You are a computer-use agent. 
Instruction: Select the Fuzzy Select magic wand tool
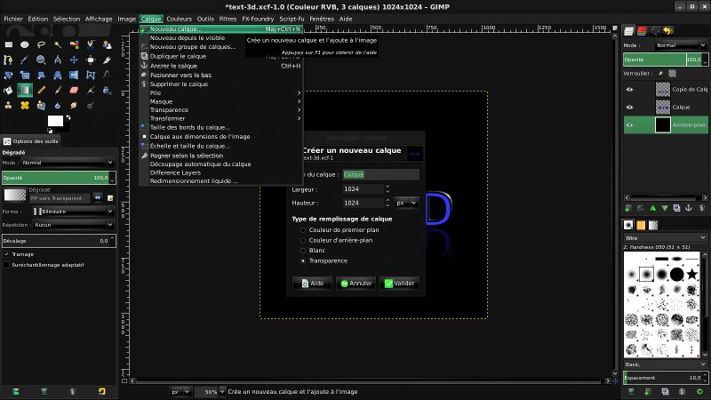tap(58, 44)
